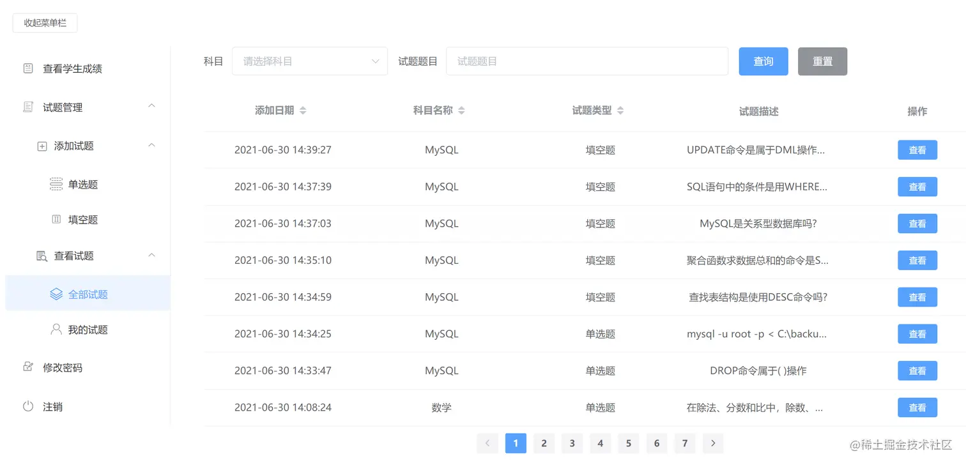
Task: Open 查看学生成绩 menu item
Action: point(88,68)
